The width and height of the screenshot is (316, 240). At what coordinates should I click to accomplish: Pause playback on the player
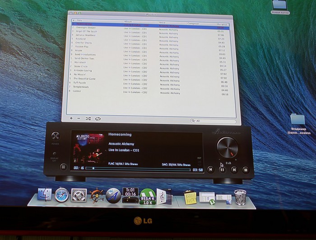tap(222, 170)
